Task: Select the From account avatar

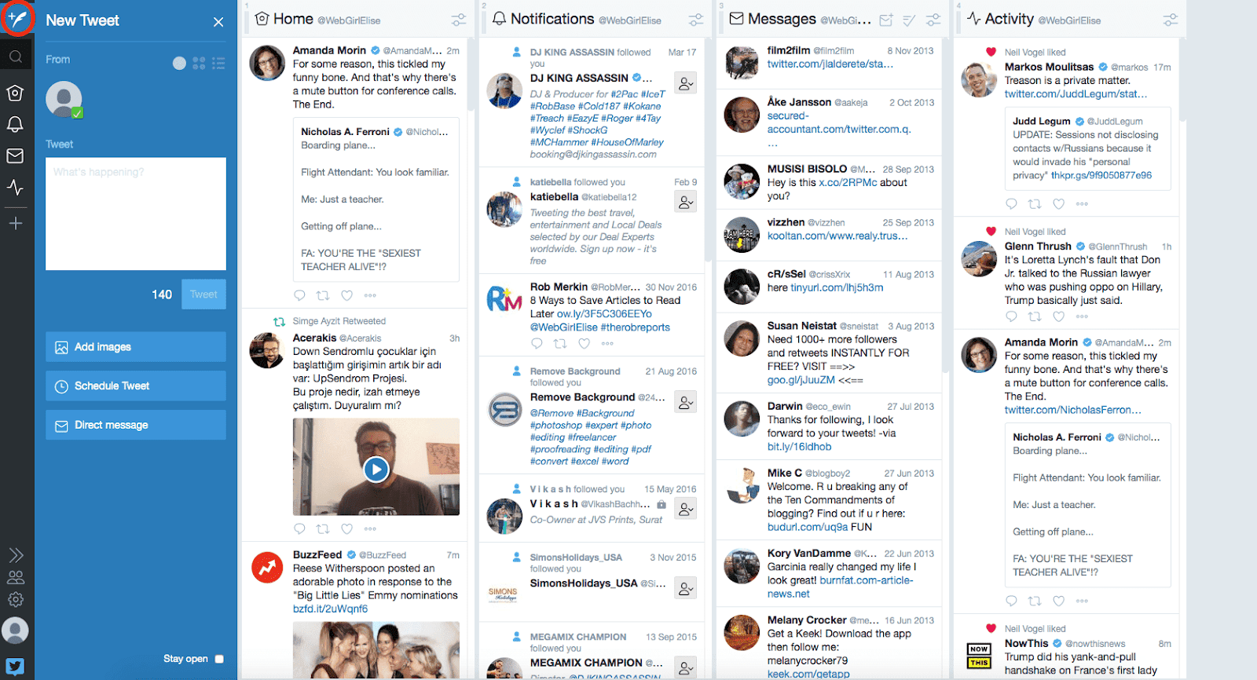Action: (64, 100)
